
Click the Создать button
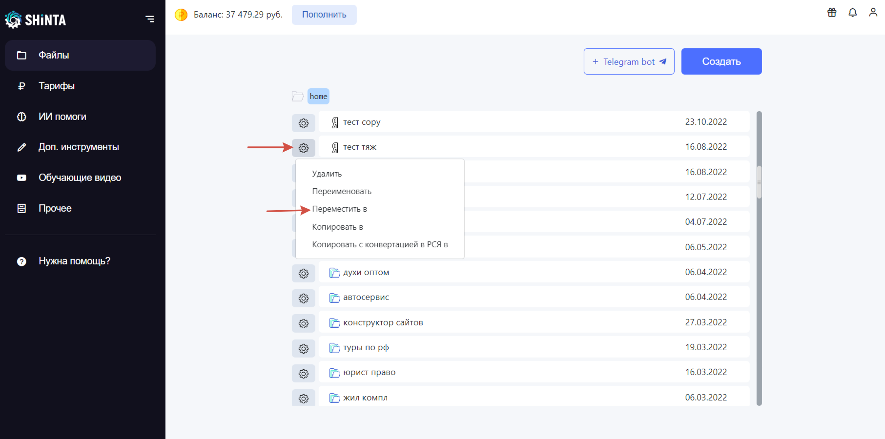[x=721, y=61]
